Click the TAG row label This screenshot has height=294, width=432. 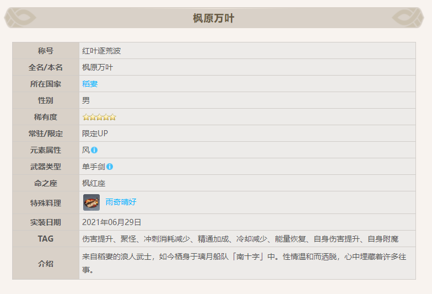pos(46,239)
